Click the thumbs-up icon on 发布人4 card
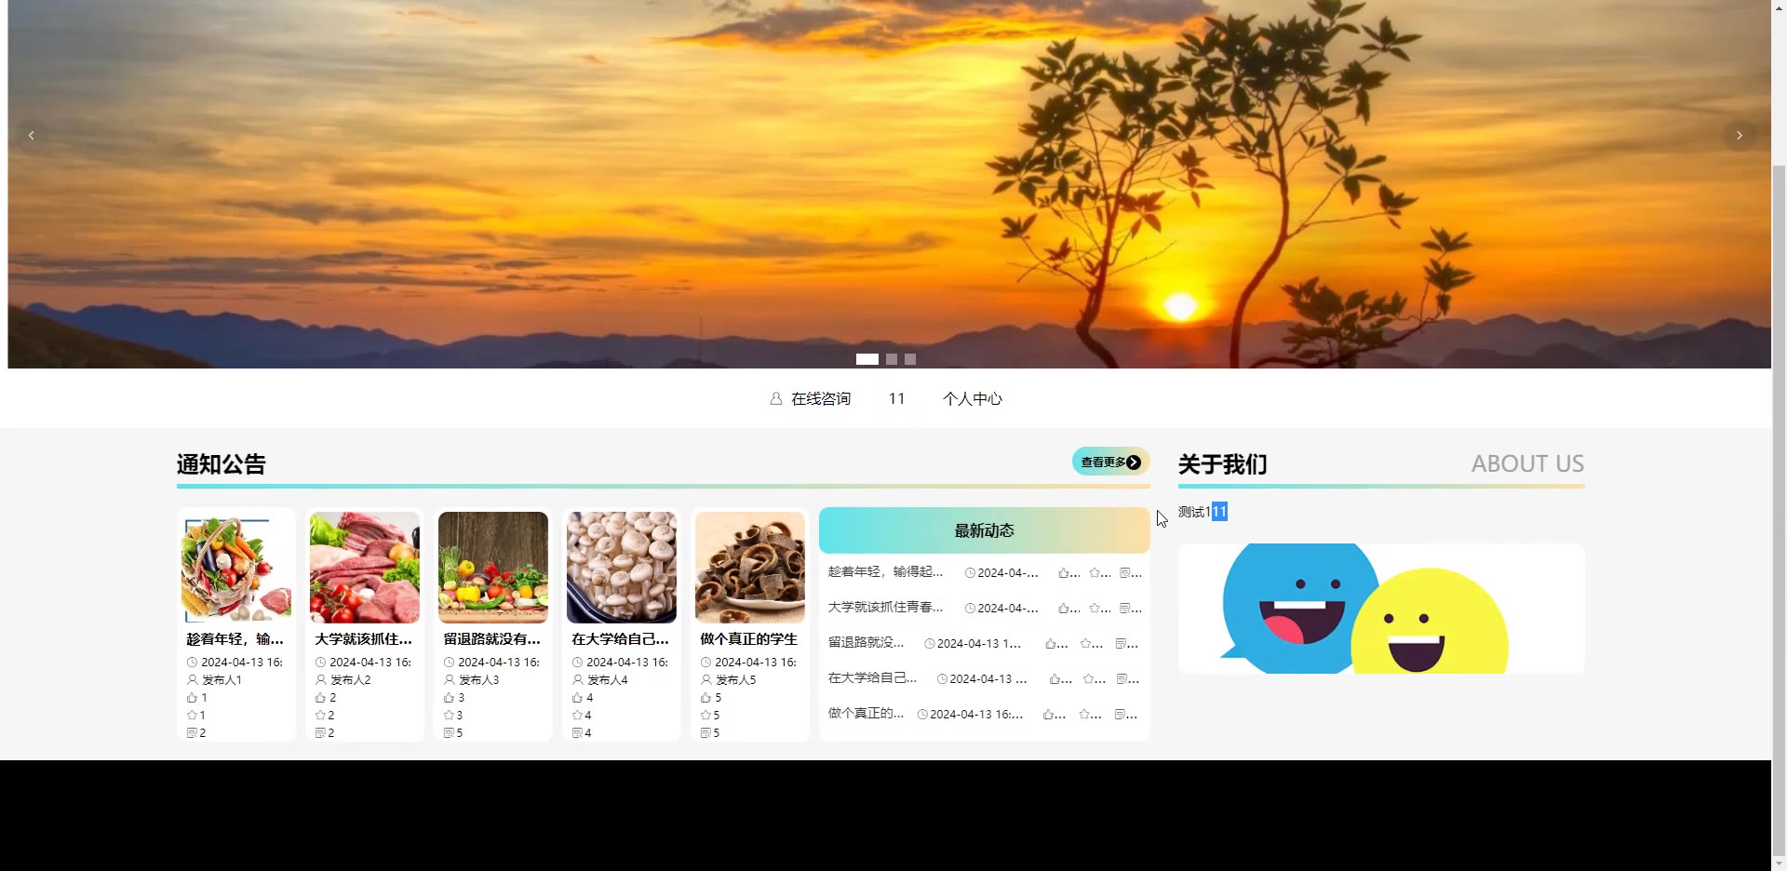This screenshot has width=1787, height=871. click(577, 698)
